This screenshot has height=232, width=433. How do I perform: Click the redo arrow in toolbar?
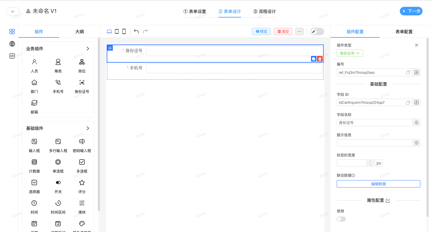point(145,32)
